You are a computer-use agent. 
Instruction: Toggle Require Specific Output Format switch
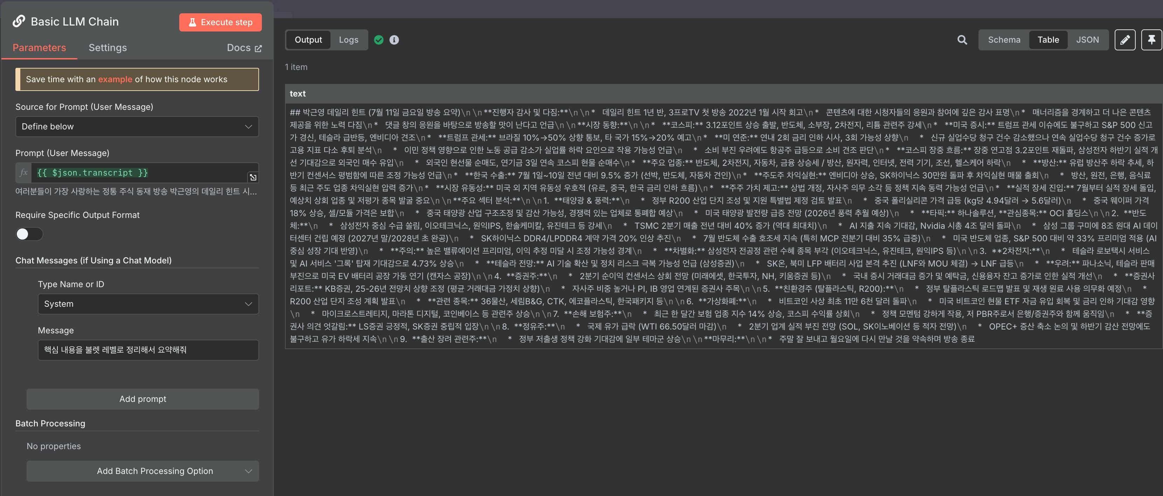[x=29, y=234]
